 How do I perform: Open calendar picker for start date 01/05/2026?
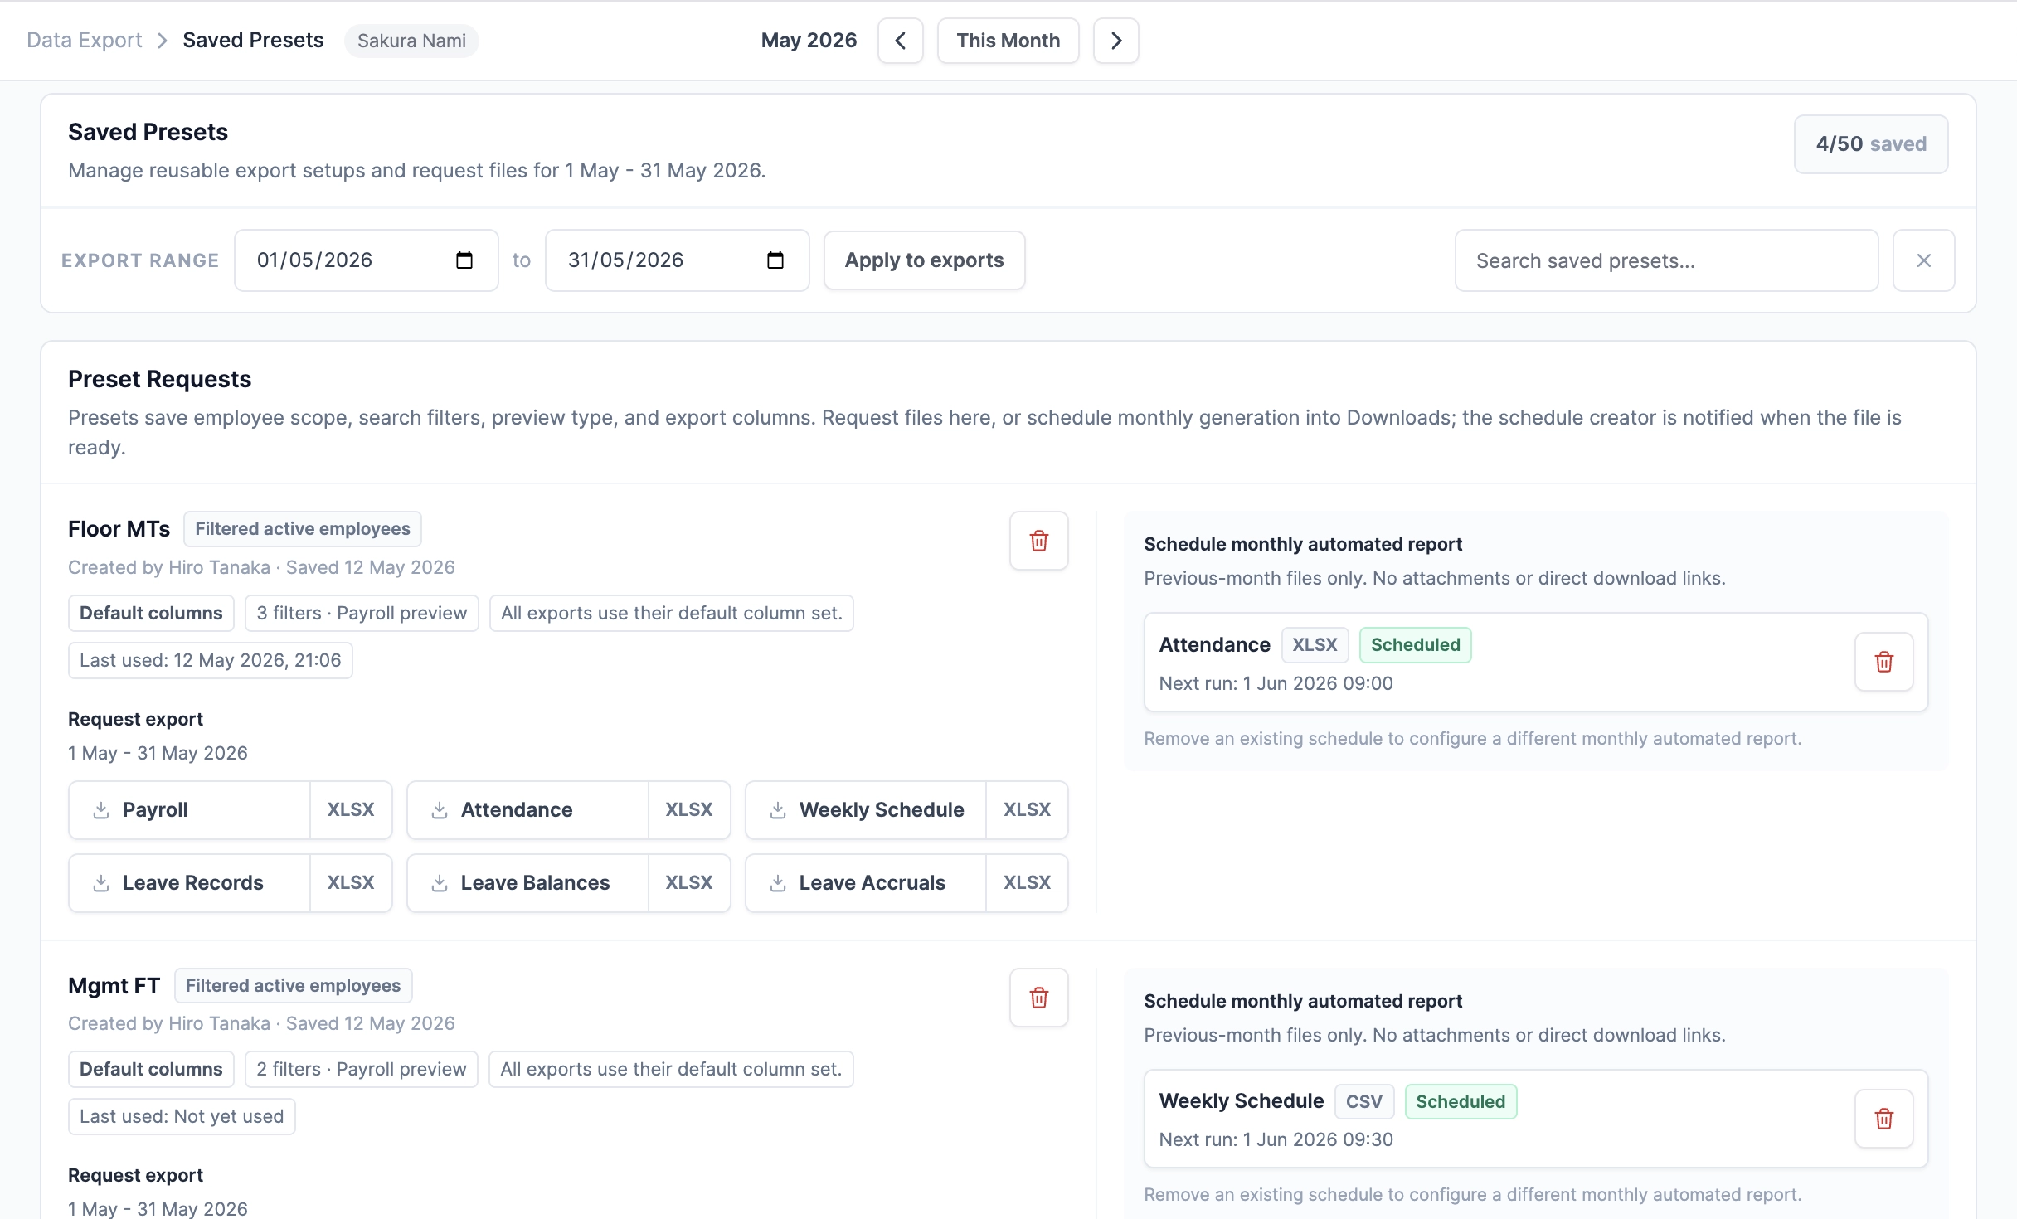464,260
